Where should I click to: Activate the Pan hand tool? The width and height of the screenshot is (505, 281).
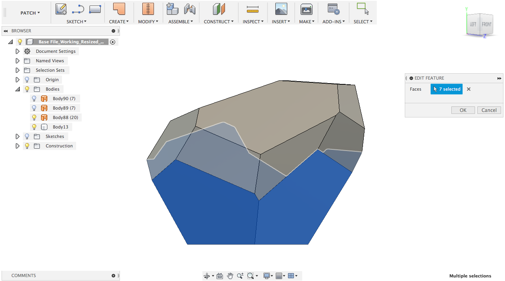tap(230, 276)
